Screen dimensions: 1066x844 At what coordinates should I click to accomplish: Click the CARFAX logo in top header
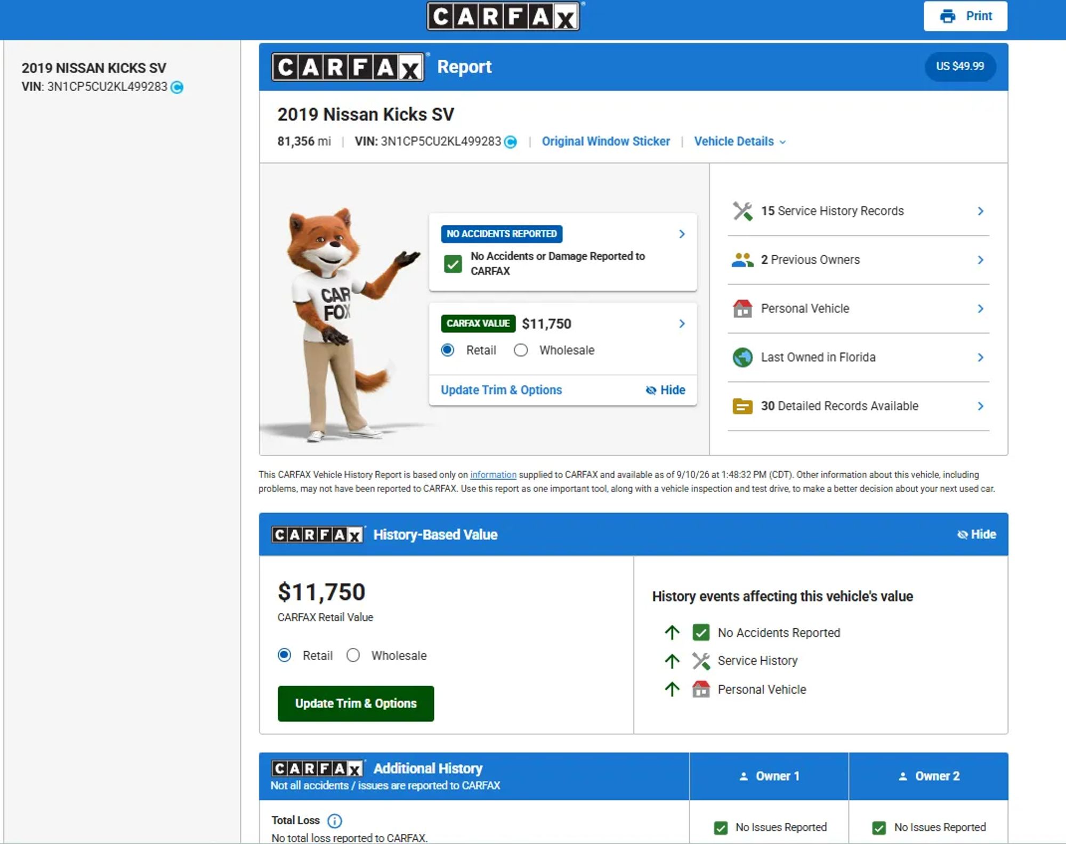tap(503, 17)
